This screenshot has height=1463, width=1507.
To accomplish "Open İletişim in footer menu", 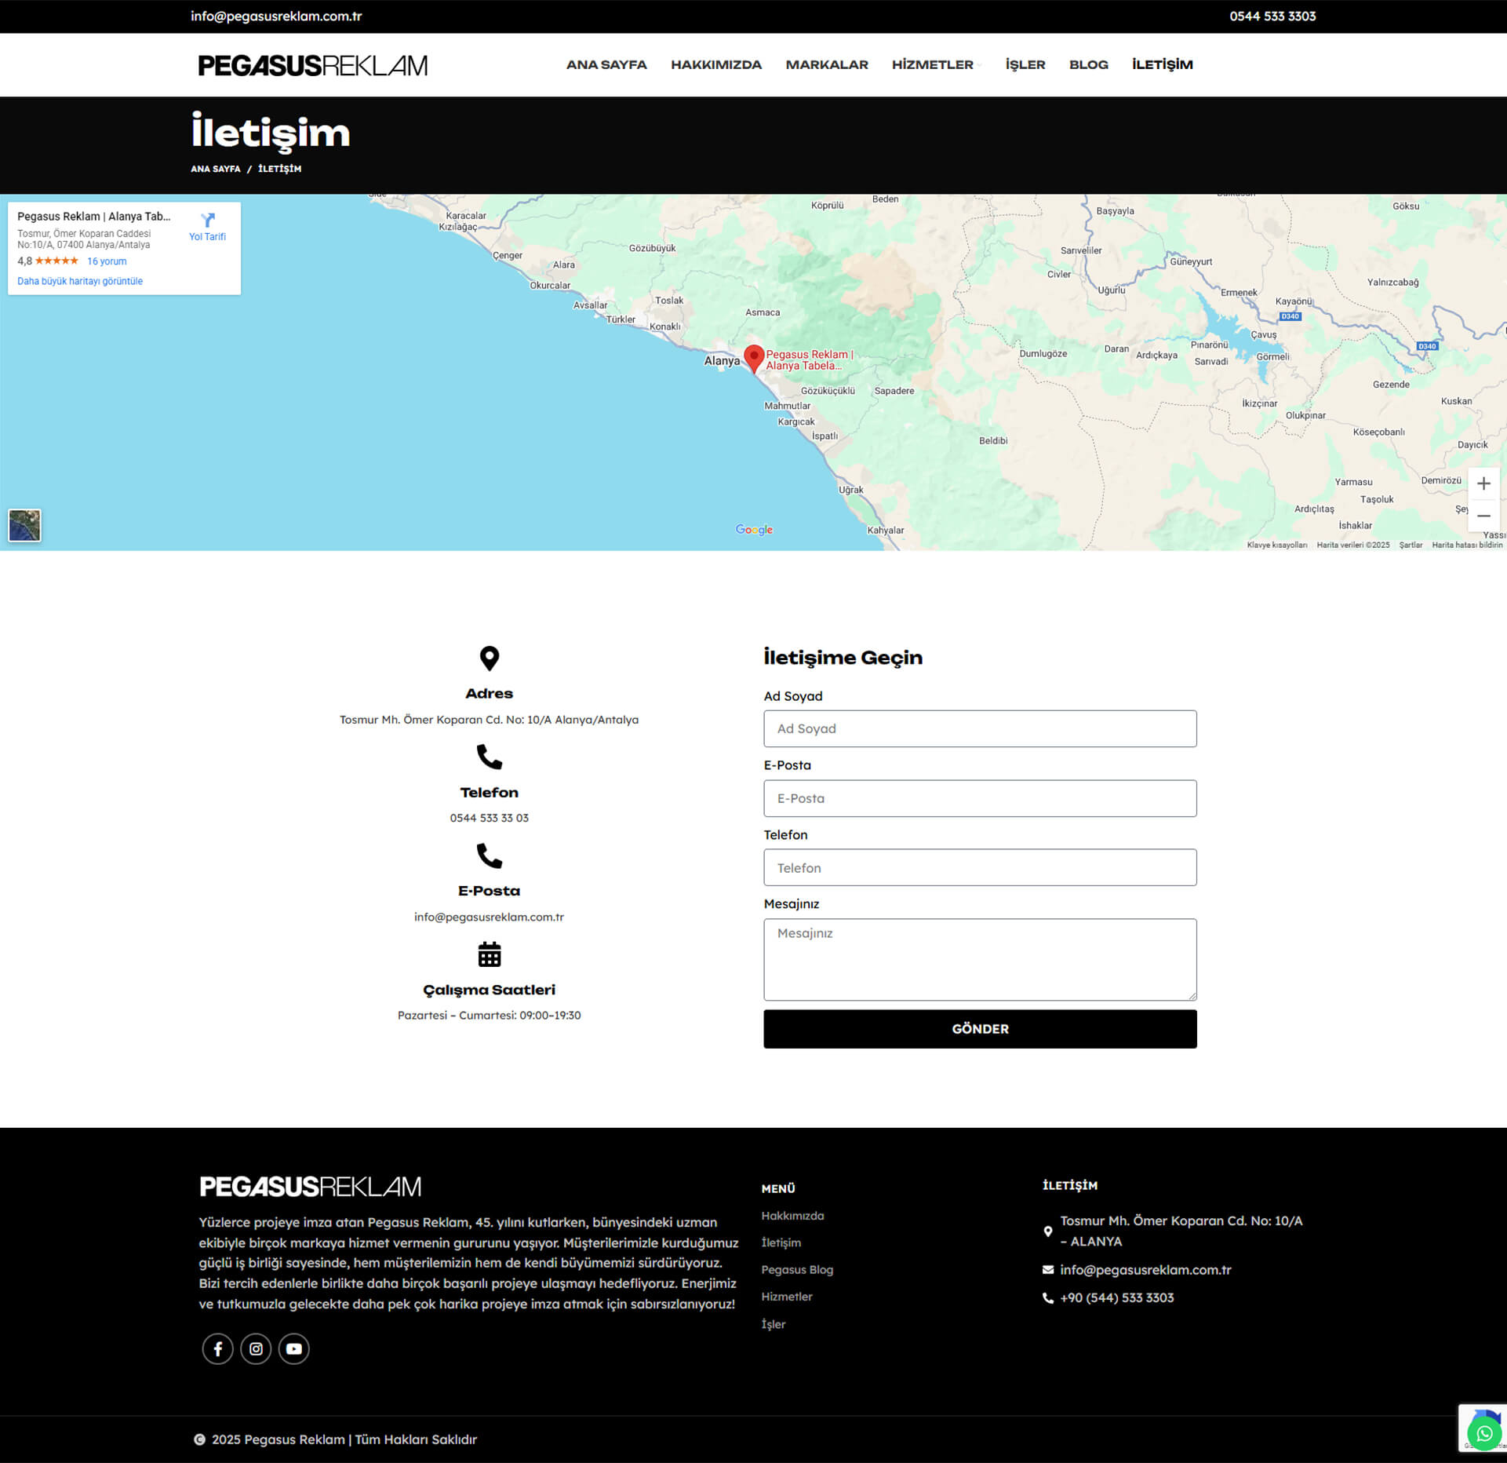I will (x=781, y=1242).
